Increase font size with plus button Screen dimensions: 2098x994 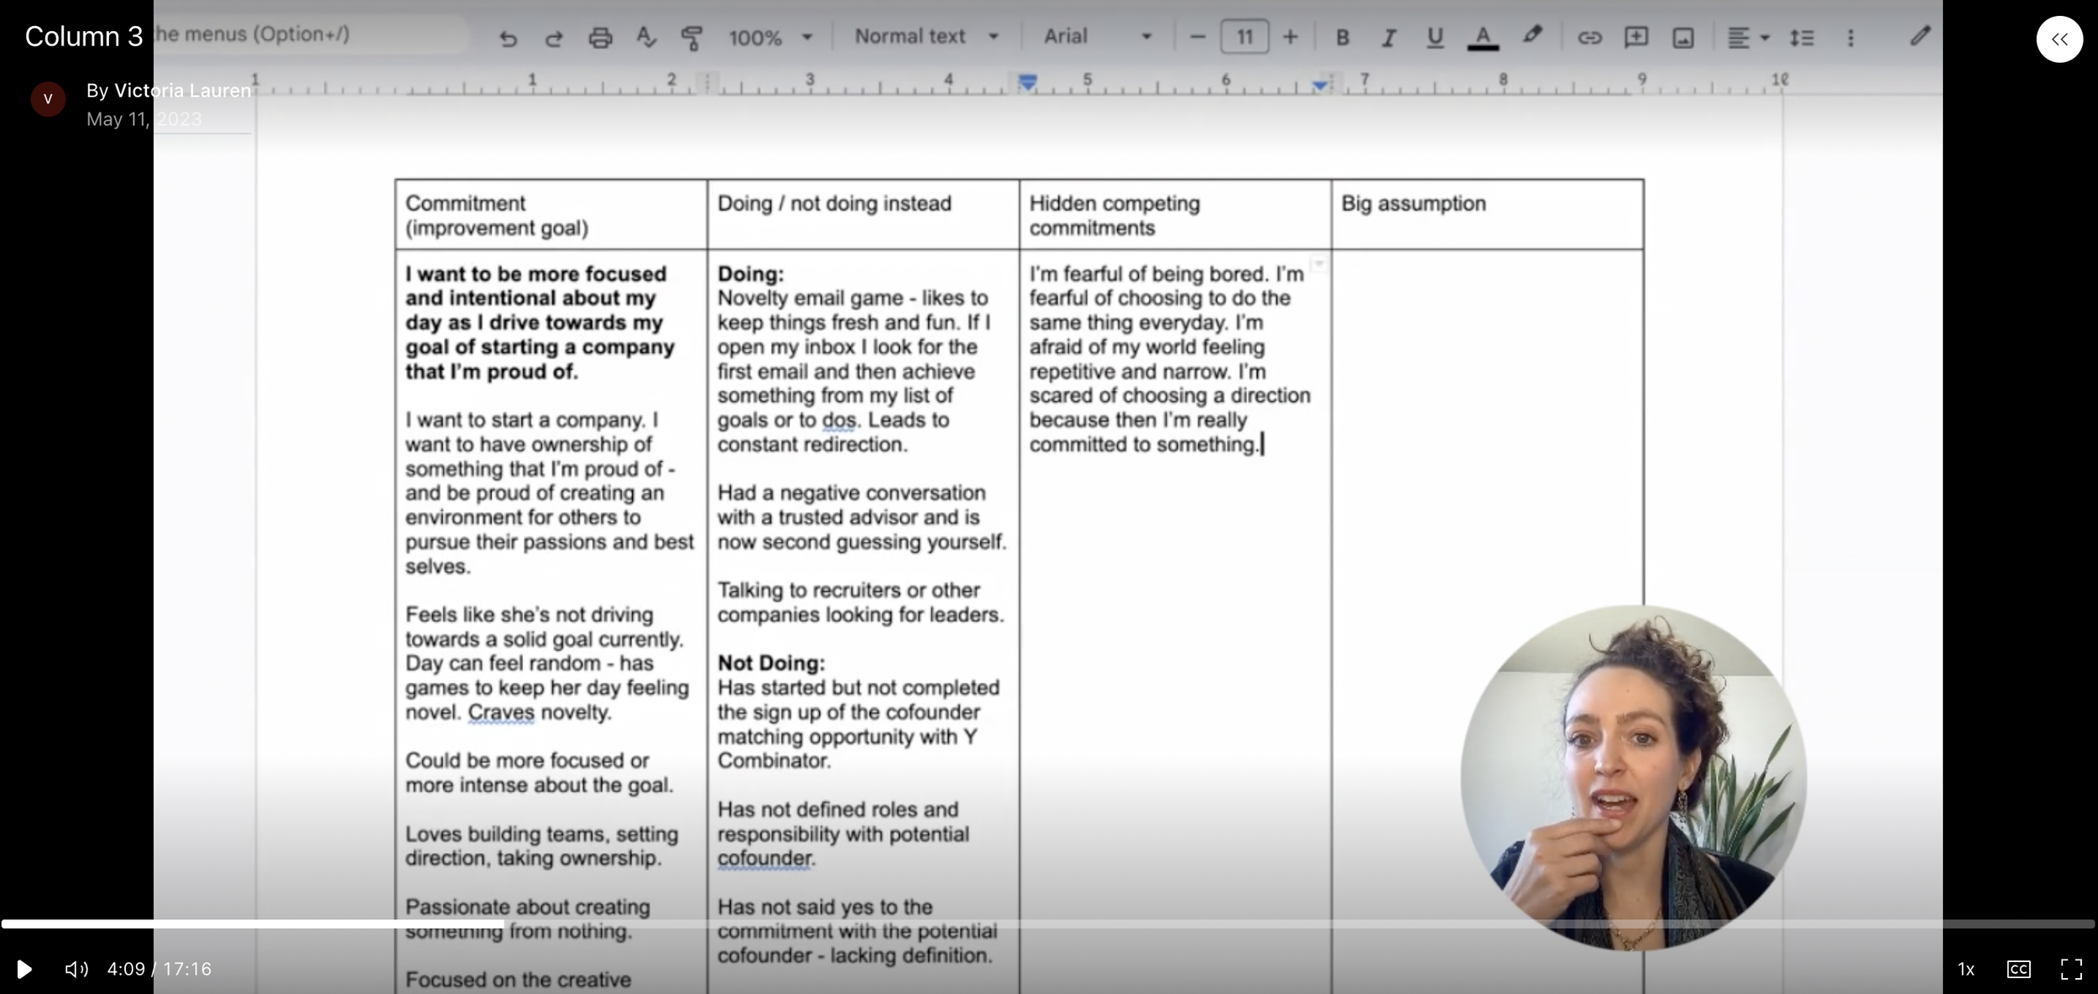coord(1291,37)
